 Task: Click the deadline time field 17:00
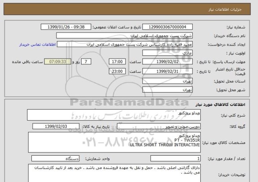(117, 62)
